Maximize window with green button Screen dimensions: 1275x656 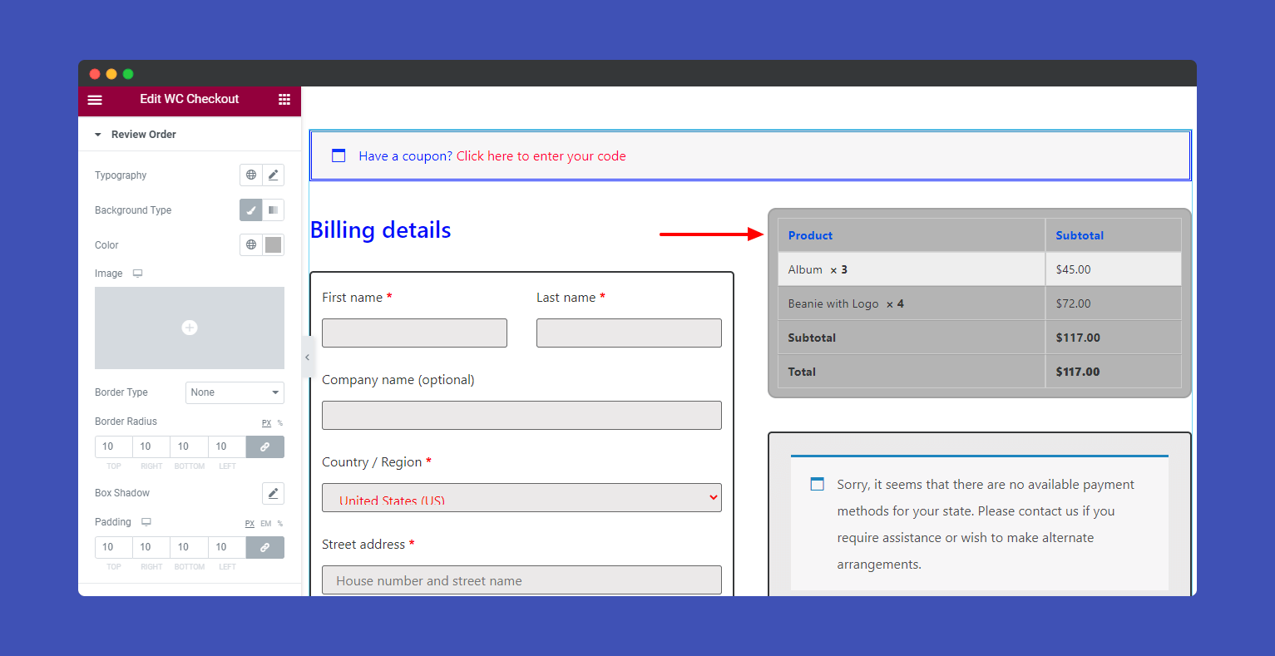click(128, 74)
